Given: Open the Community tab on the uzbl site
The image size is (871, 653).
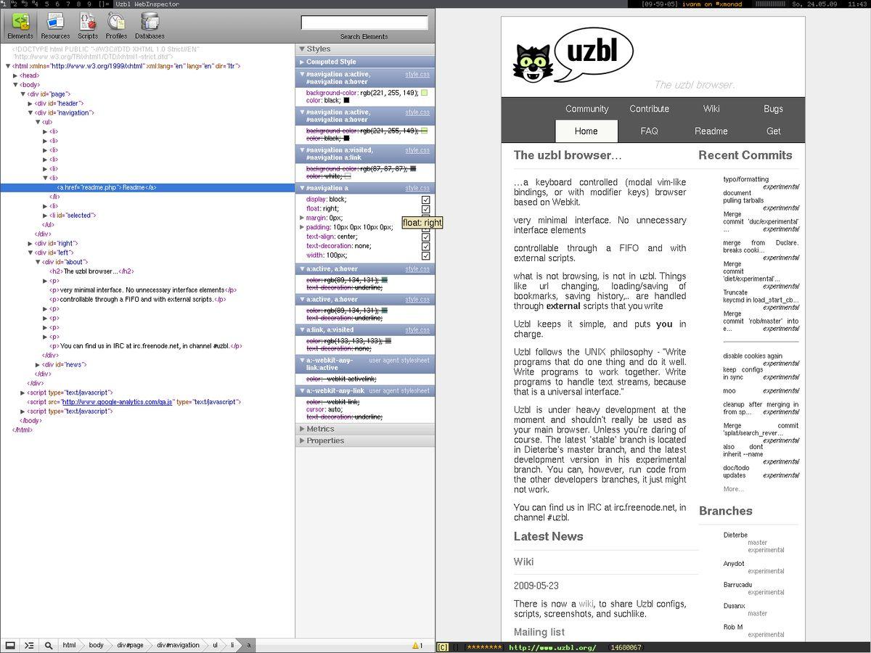Looking at the screenshot, I should coord(586,109).
